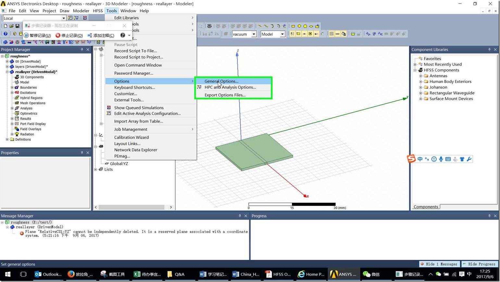
Task: Select the Global:YZ plane item
Action: pyautogui.click(x=116, y=163)
